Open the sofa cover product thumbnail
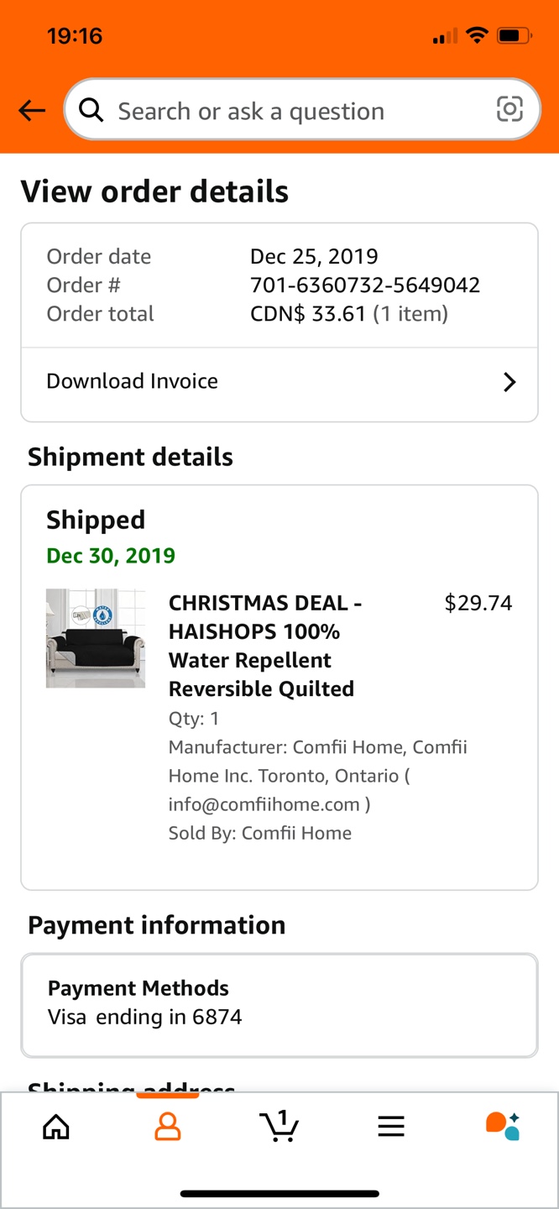Image resolution: width=559 pixels, height=1209 pixels. tap(96, 639)
